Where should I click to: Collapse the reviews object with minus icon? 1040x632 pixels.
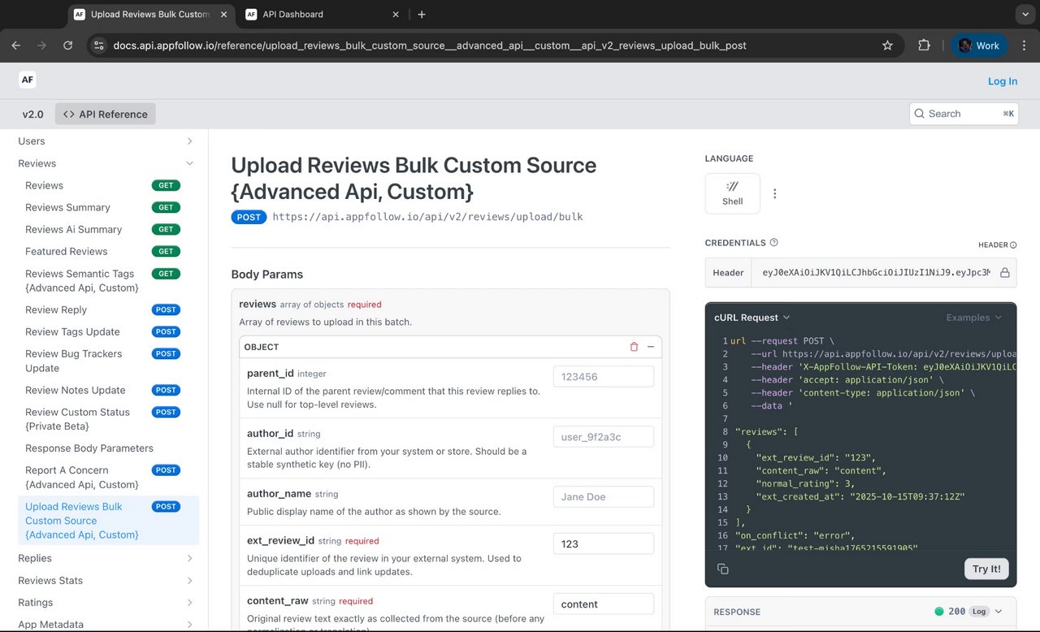point(651,347)
